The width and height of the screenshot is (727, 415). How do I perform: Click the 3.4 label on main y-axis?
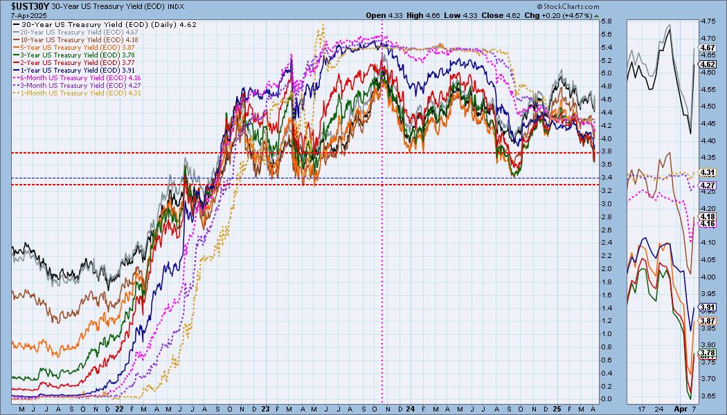[x=606, y=178]
